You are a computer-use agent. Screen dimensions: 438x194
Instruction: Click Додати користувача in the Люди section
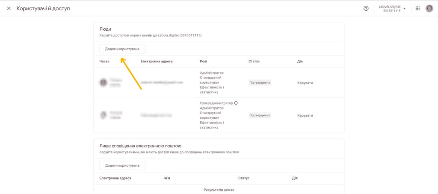(x=122, y=49)
